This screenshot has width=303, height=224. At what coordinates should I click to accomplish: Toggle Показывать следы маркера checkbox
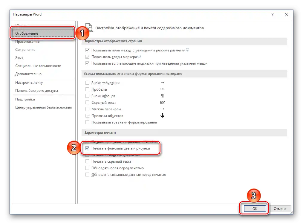tap(87, 57)
